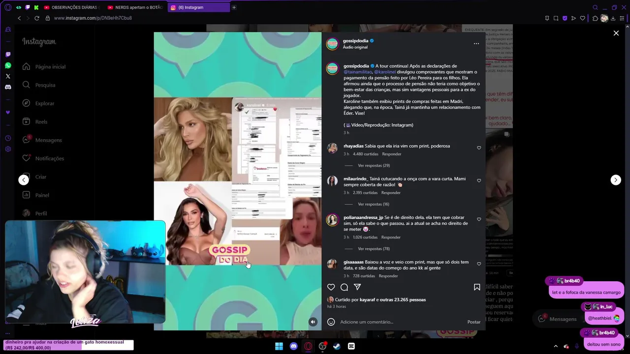
Task: Open Windows Start menu
Action: click(279, 346)
